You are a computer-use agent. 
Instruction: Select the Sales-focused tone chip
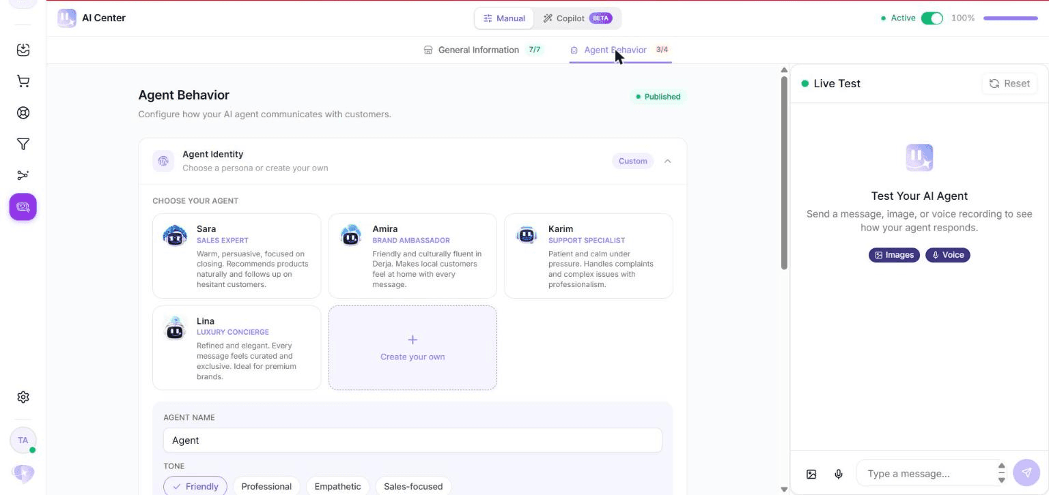413,486
